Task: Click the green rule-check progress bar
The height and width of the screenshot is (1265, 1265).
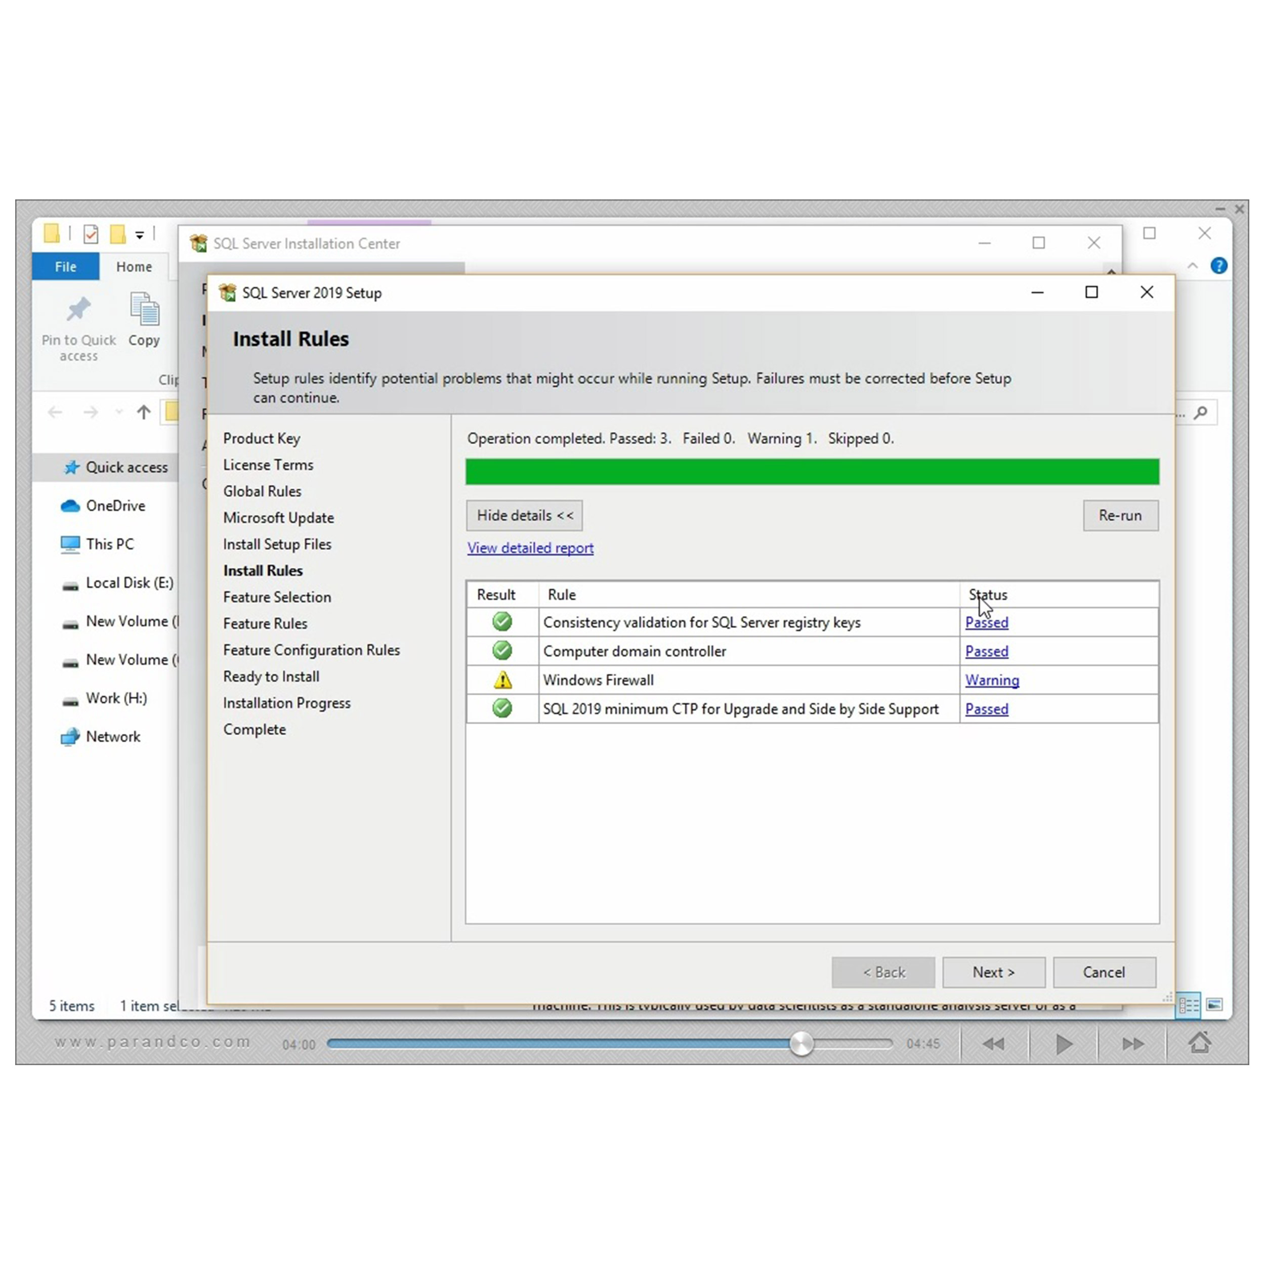Action: pyautogui.click(x=812, y=472)
